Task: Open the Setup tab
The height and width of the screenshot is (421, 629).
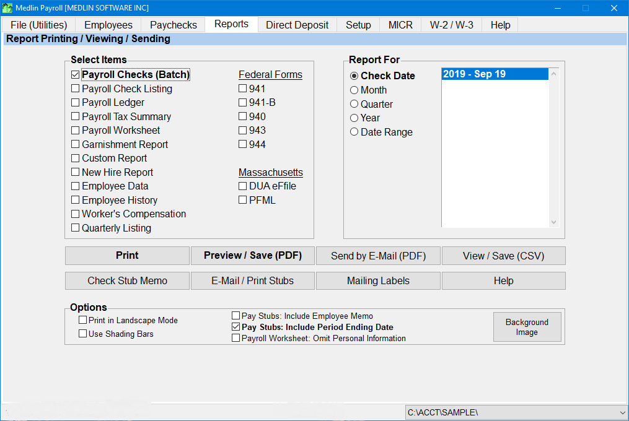Action: (x=358, y=25)
